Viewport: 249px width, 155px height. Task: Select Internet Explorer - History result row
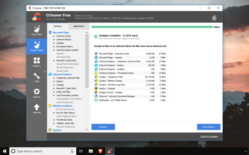pos(130,65)
